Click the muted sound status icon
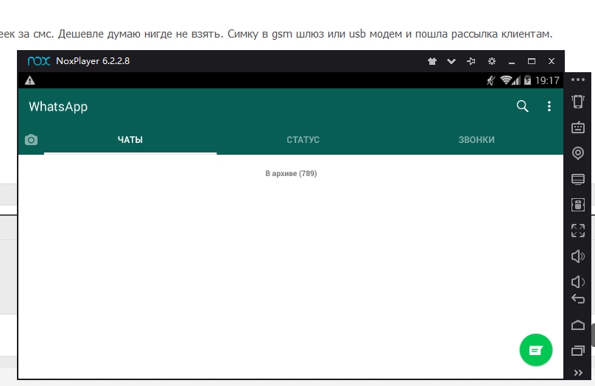The height and width of the screenshot is (386, 595). pos(491,80)
